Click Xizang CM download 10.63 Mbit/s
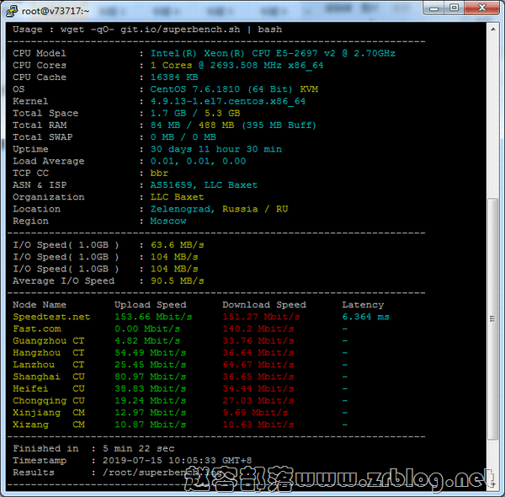505x497 pixels. point(258,425)
